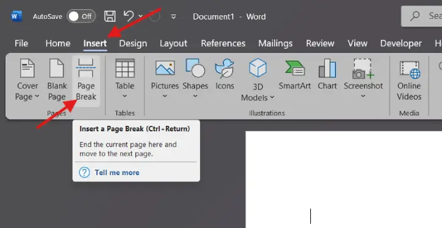442x228 pixels.
Task: Switch to the Review tab
Action: 320,43
